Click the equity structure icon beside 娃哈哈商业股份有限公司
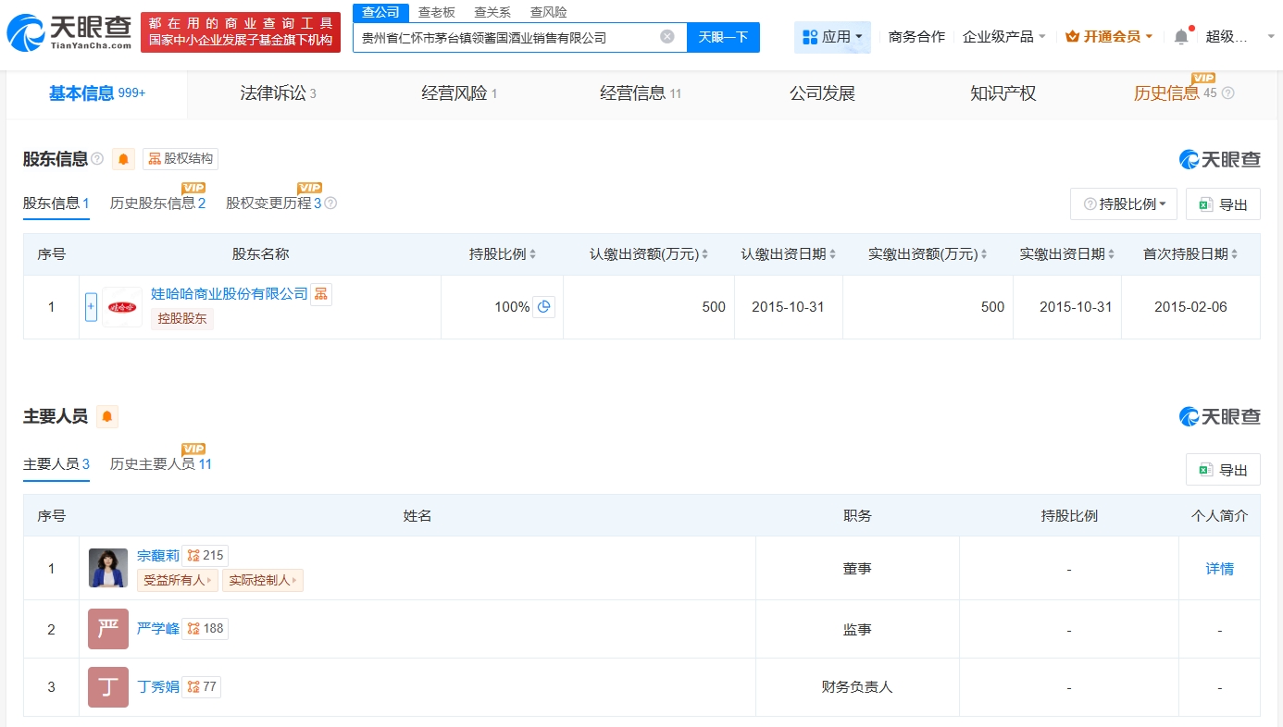This screenshot has height=727, width=1283. coord(321,294)
